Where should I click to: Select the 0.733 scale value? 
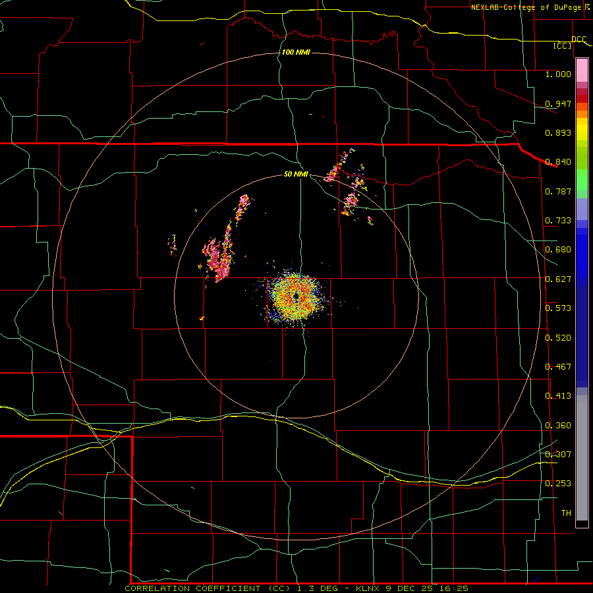point(558,221)
